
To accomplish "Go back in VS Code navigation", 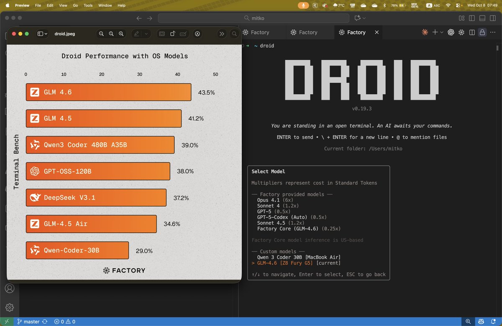I will 139,18.
